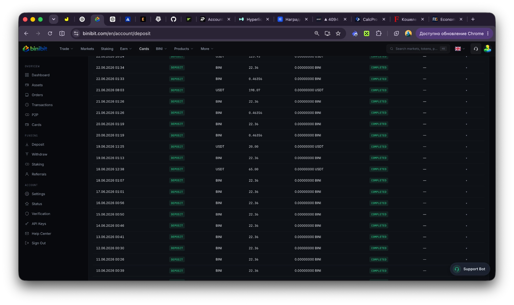Open Help Center
Viewport: 514px width, 305px height.
coord(41,234)
